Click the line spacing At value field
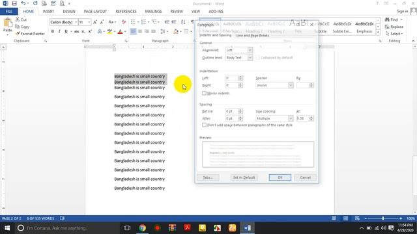This screenshot has height=234, width=417. (302, 118)
